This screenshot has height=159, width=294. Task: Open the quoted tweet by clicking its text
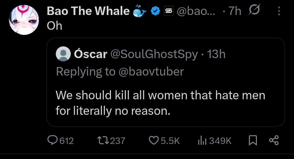161,103
